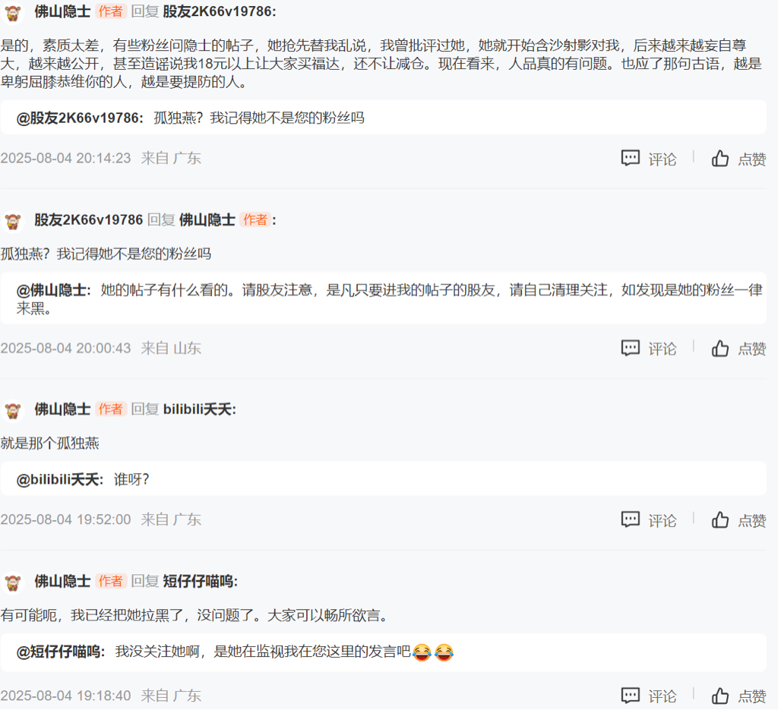The image size is (778, 710).
Task: Click 评论 text on the 19:52:00 reply
Action: (663, 520)
